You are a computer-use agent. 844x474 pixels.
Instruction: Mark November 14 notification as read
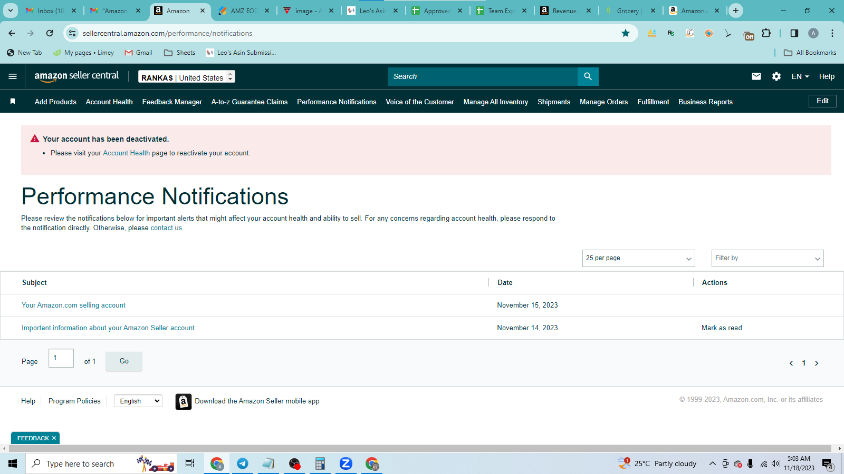tap(722, 328)
